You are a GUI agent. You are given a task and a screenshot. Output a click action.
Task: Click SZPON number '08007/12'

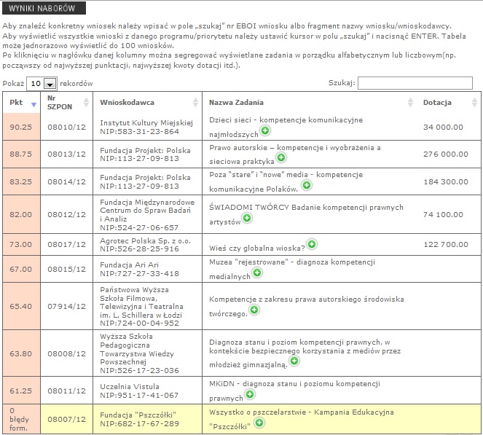tap(66, 419)
